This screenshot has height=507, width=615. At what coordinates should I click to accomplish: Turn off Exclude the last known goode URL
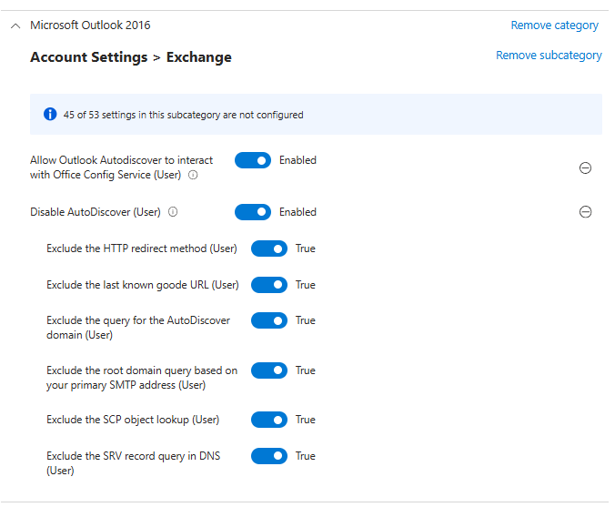click(x=269, y=285)
